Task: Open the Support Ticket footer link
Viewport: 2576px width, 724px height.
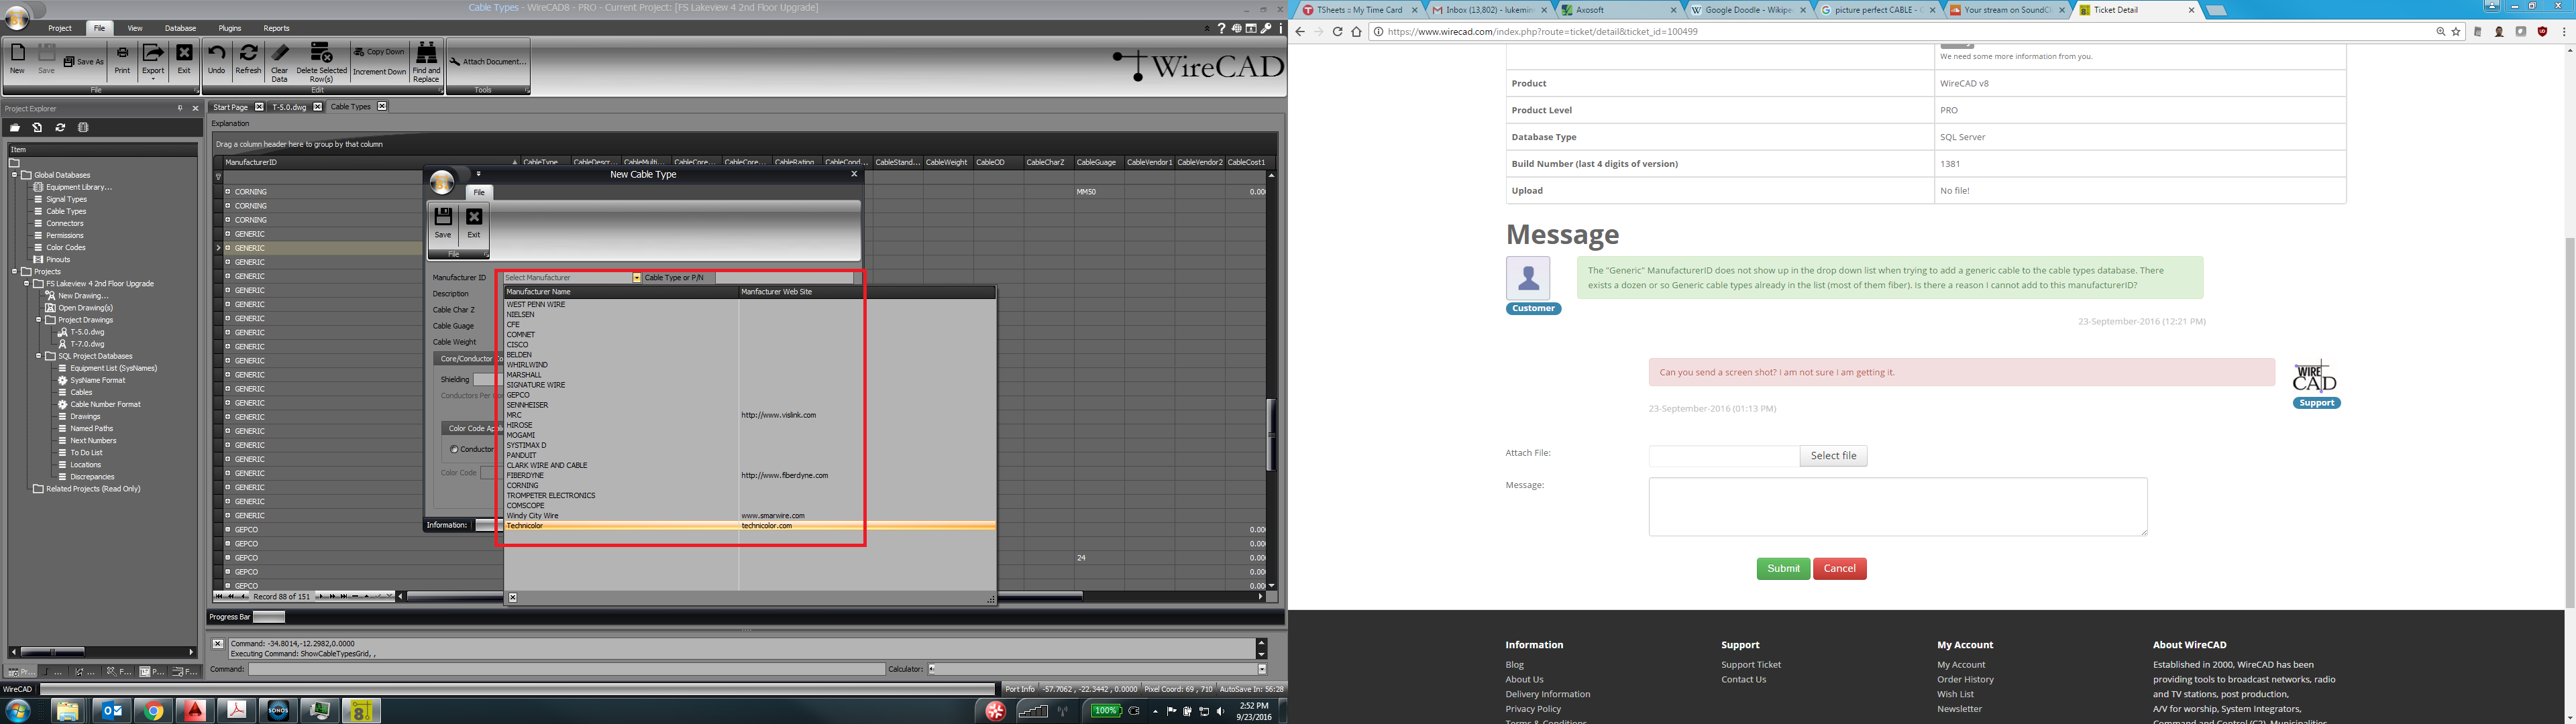Action: pyautogui.click(x=1751, y=665)
